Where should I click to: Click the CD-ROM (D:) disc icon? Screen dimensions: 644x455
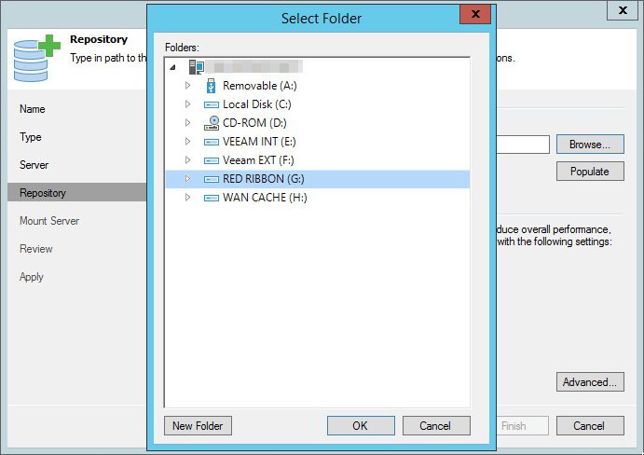[212, 123]
